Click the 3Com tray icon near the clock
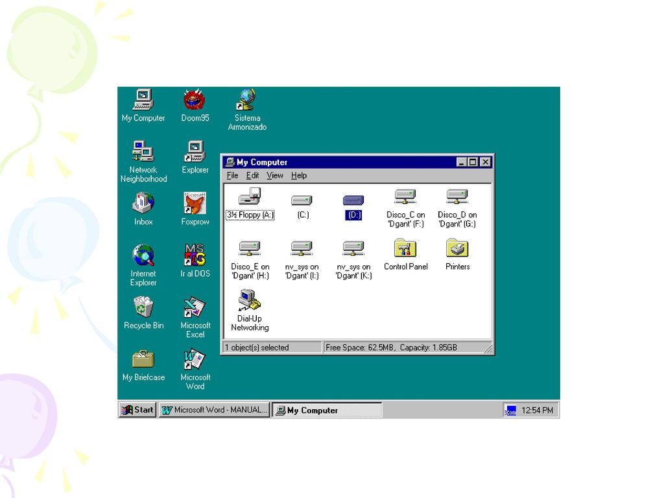This screenshot has width=664, height=498. click(x=510, y=410)
